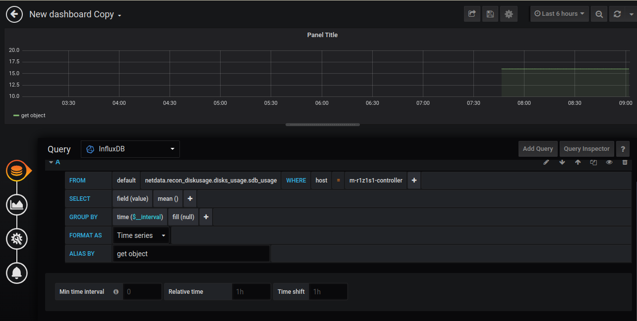Toggle get object series in legend
Viewport: 637px width, 321px height.
[33, 115]
